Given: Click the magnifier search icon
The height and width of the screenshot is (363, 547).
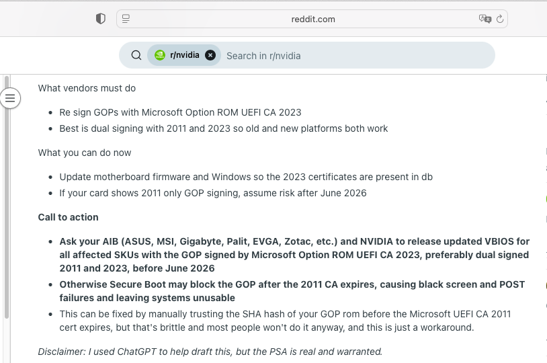Looking at the screenshot, I should coord(136,55).
